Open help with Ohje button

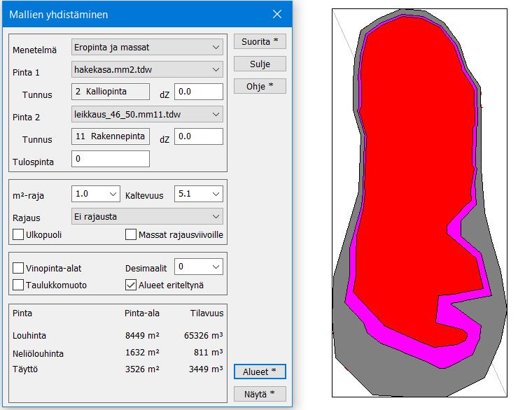[x=260, y=86]
